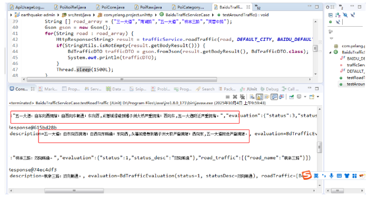Toggle Scroll Lock in console
The image size is (369, 197).
pyautogui.click(x=260, y=97)
